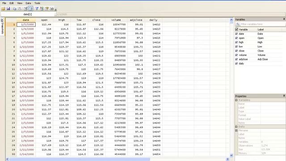Uncheck the daily variable checkbox

(236, 64)
